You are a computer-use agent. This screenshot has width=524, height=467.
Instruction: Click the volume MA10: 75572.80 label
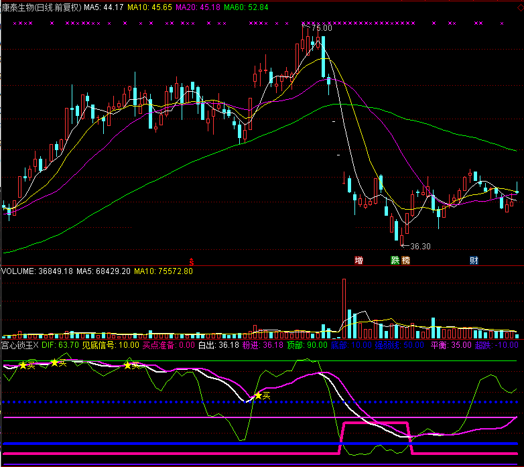(x=163, y=271)
